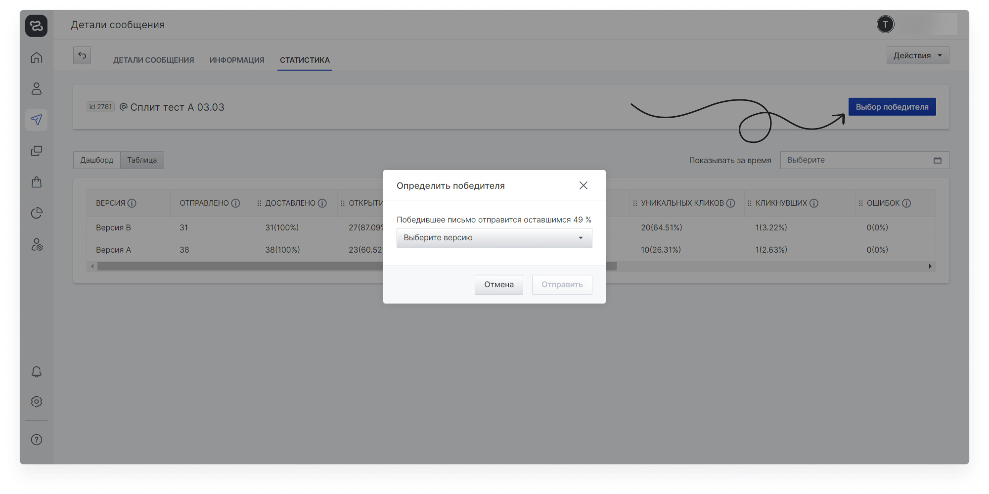
Task: Click the 1(2.63%) clicked cell
Action: (x=771, y=250)
